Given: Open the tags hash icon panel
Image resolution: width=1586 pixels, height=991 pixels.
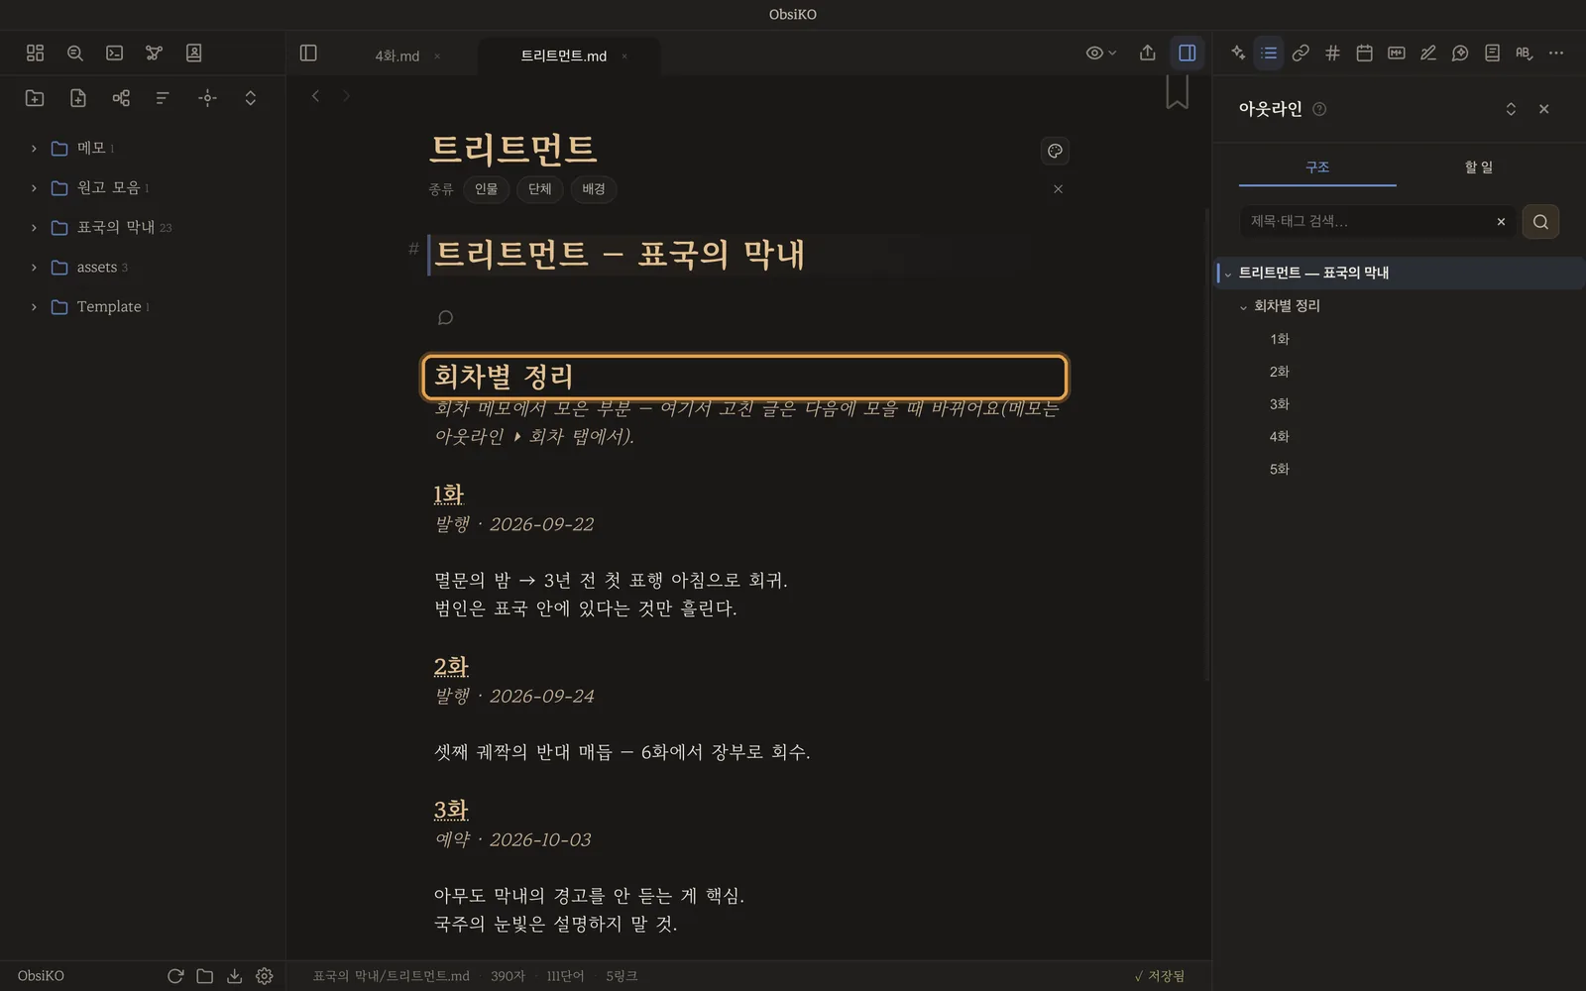Looking at the screenshot, I should point(1332,53).
